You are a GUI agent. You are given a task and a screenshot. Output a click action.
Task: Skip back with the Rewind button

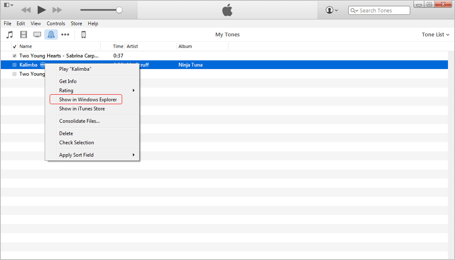pyautogui.click(x=26, y=10)
